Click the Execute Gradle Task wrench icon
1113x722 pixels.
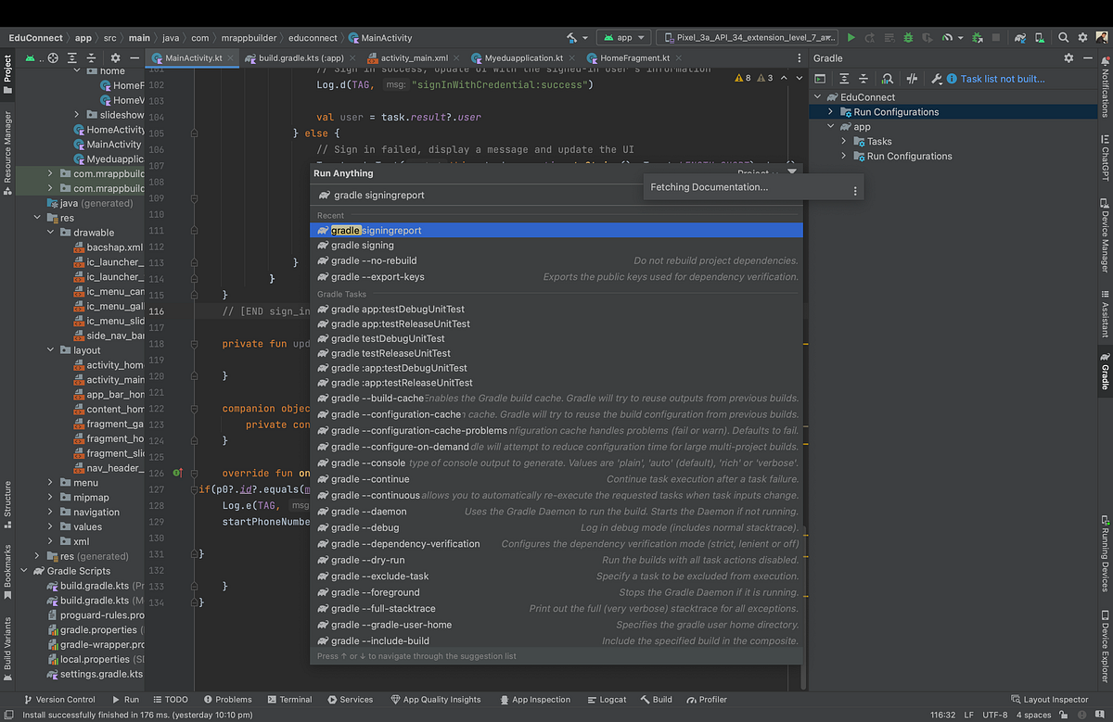pos(937,80)
